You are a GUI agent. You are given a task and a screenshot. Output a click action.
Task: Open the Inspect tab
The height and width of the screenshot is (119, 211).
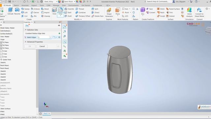click(x=34, y=5)
